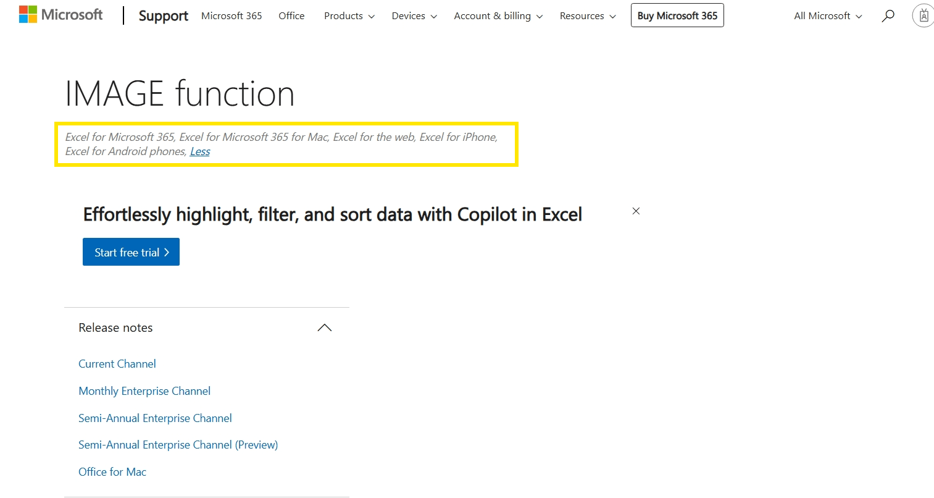Open the Current Channel link

point(117,364)
